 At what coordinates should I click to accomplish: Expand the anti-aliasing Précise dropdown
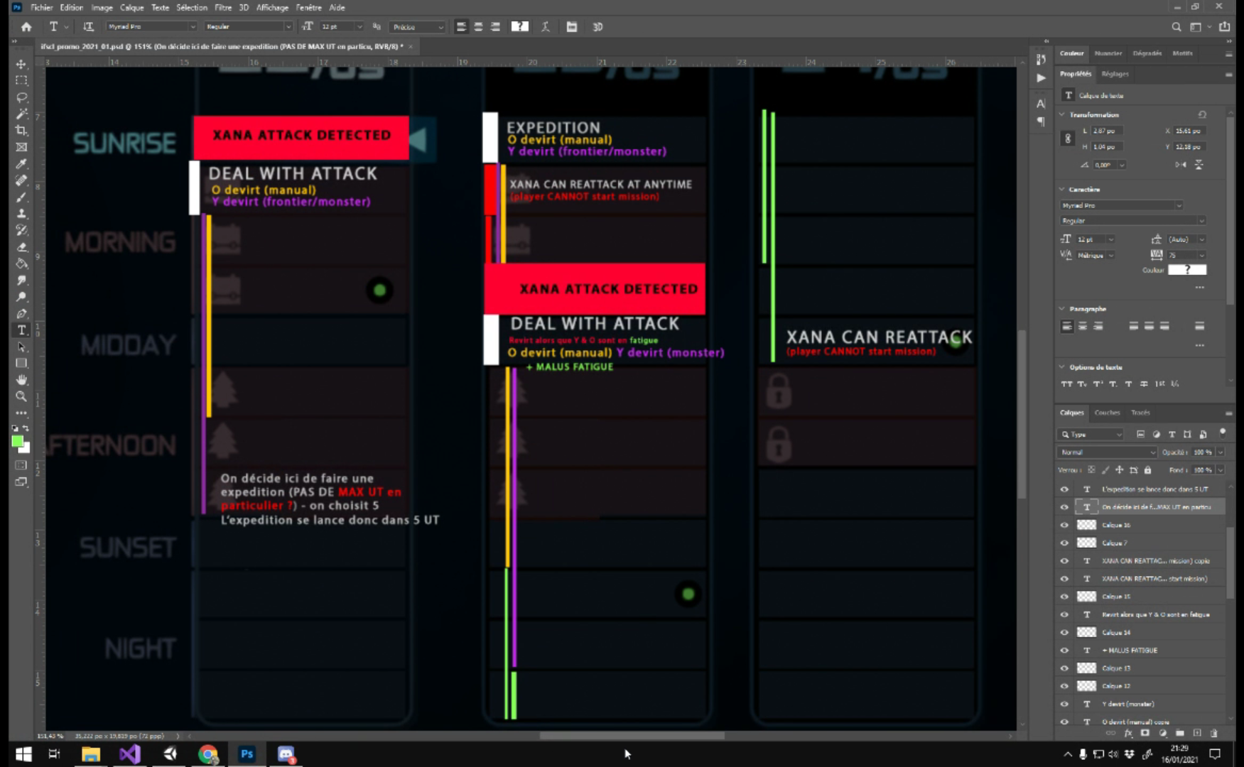click(x=418, y=27)
